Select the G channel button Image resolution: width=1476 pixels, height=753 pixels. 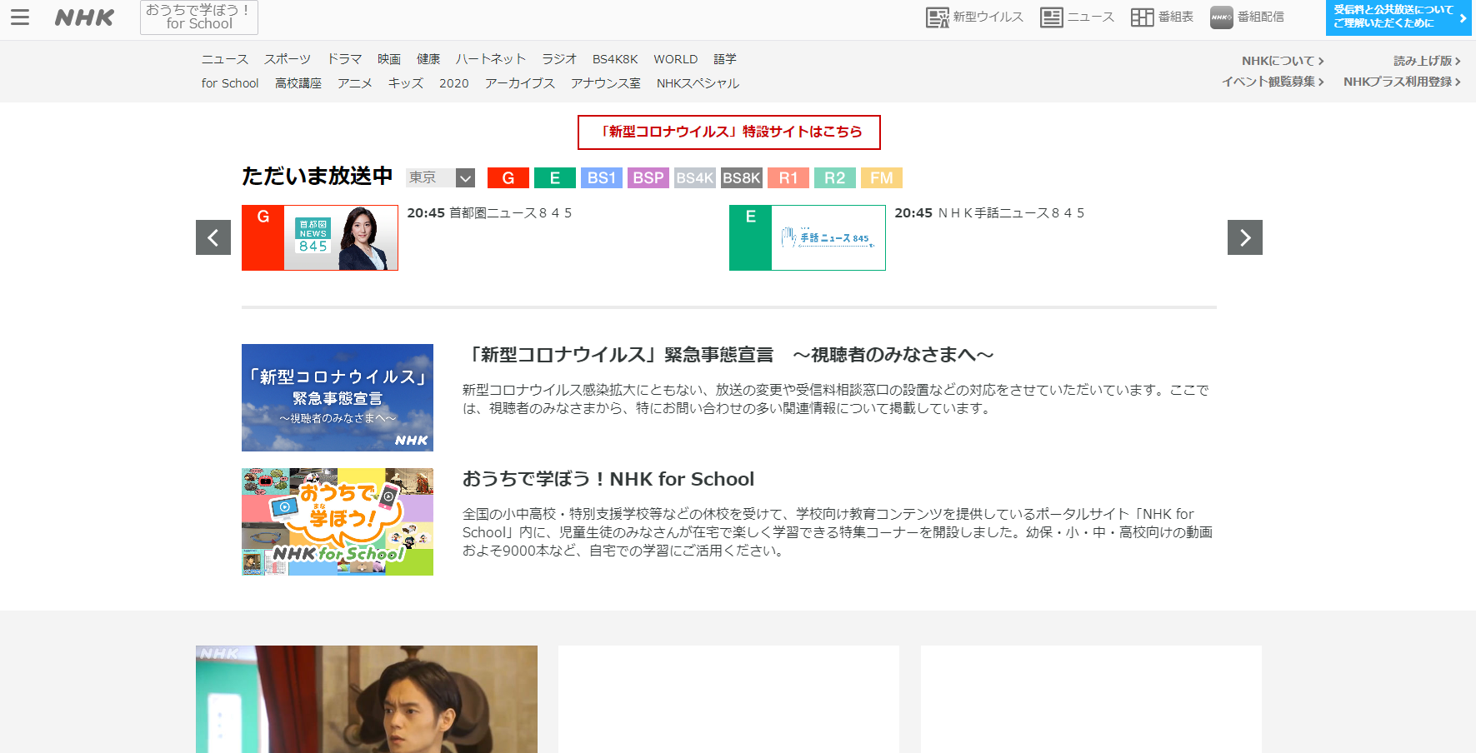(508, 177)
